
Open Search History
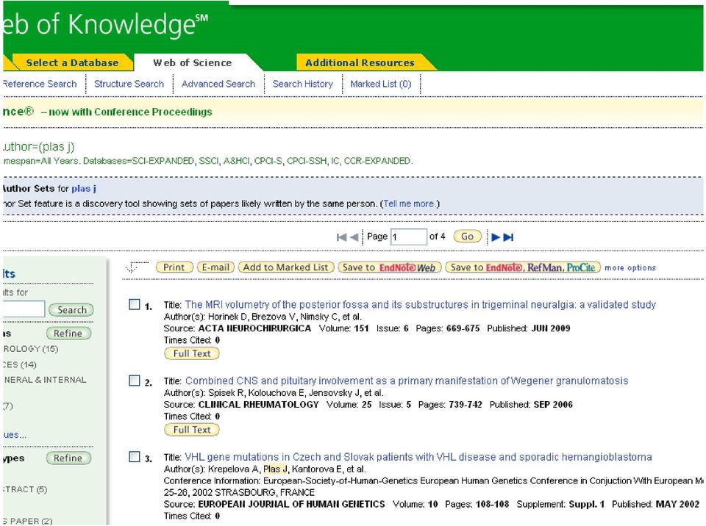pos(302,84)
